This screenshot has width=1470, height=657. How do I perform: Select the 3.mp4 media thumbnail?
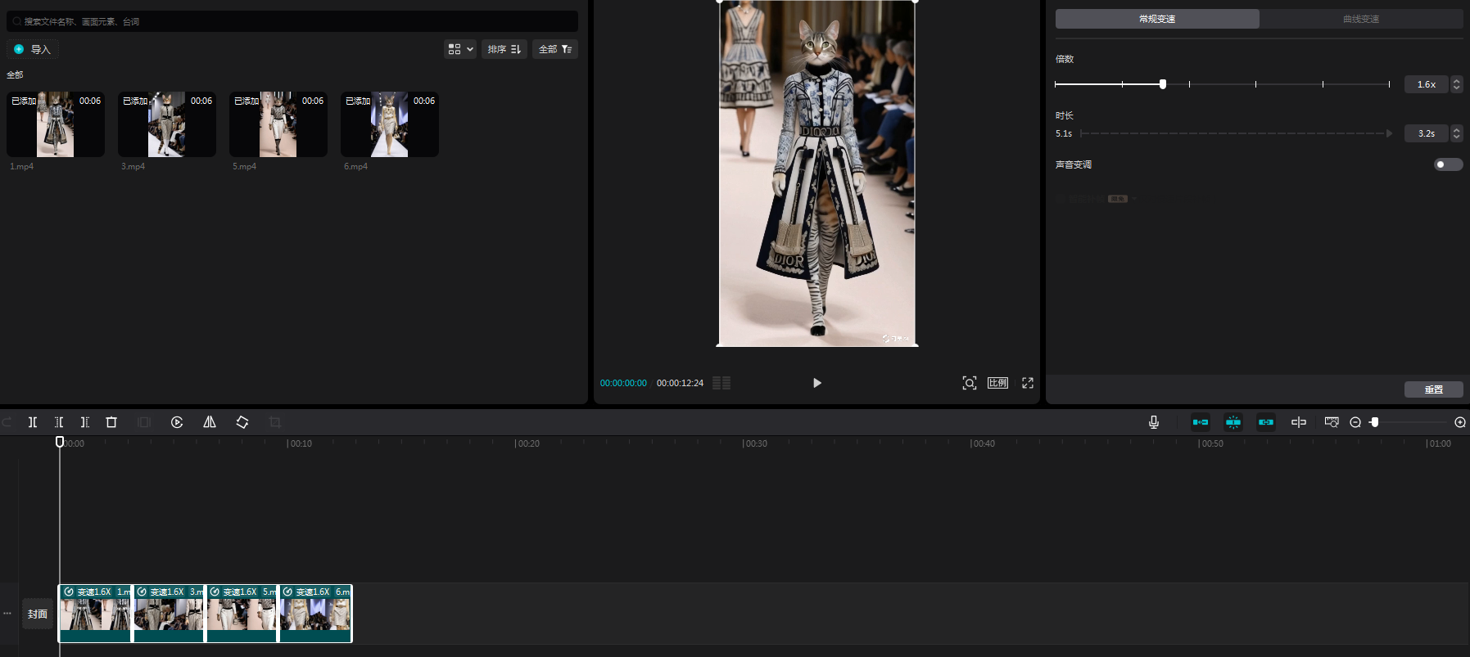(167, 124)
